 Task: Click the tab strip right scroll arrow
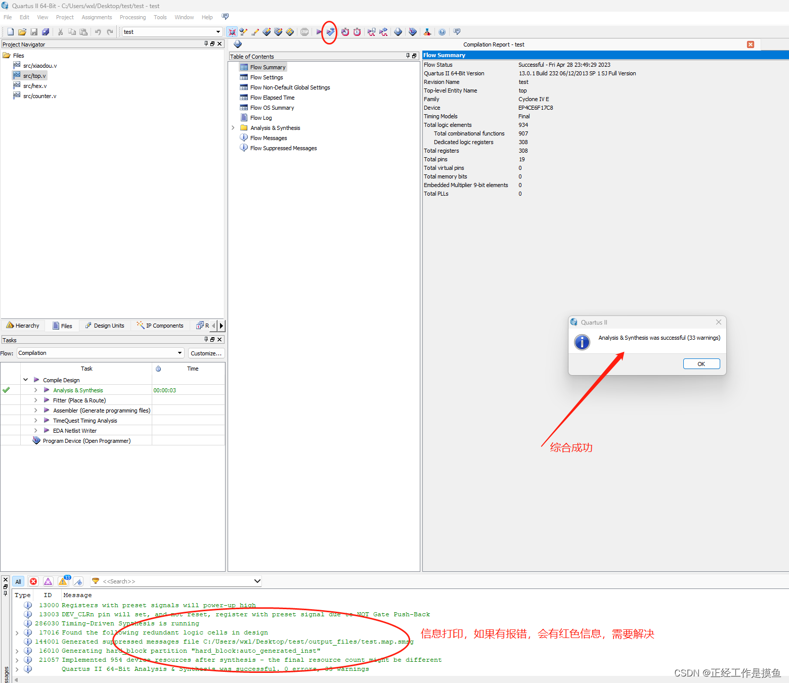(221, 326)
